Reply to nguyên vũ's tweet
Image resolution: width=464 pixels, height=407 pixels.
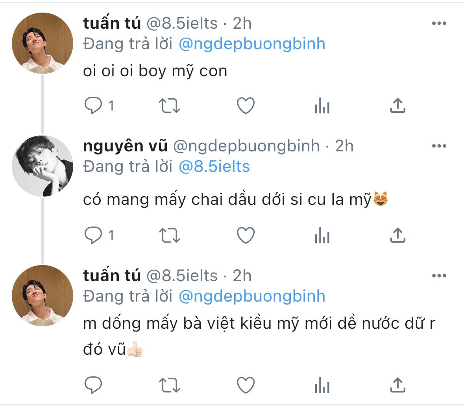pos(93,236)
